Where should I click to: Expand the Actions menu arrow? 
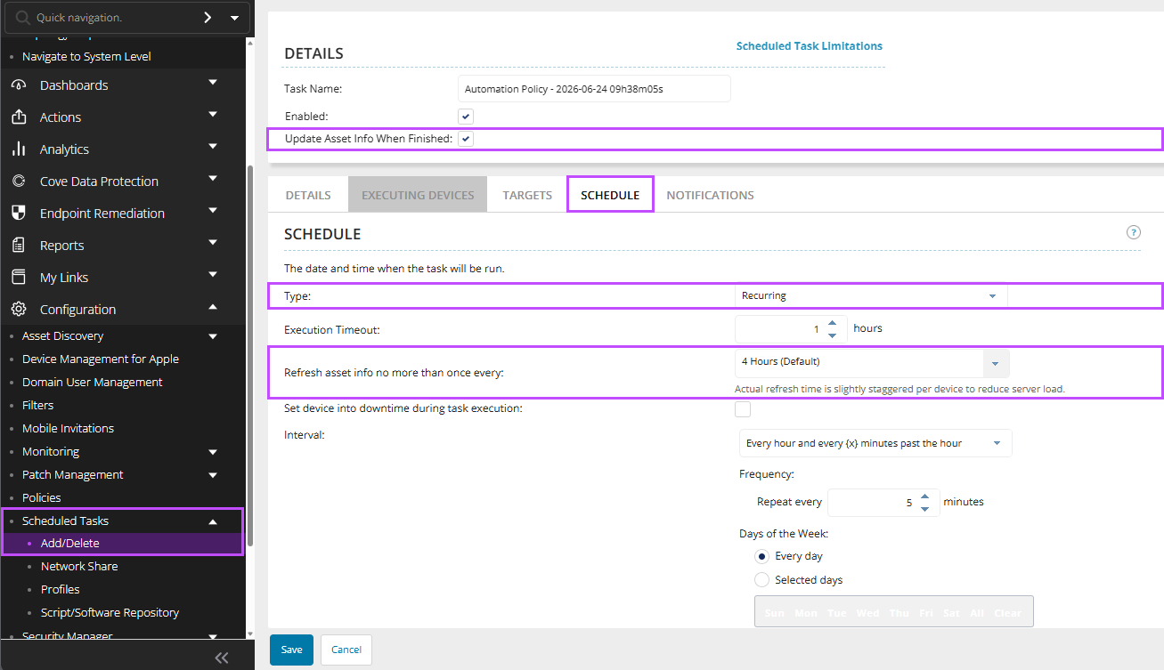(x=213, y=115)
